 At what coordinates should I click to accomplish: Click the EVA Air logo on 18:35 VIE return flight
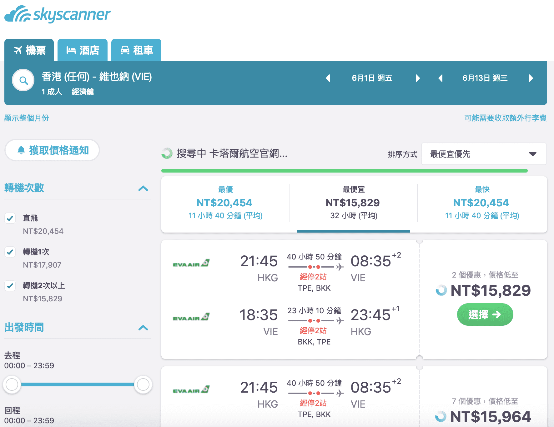coord(191,317)
